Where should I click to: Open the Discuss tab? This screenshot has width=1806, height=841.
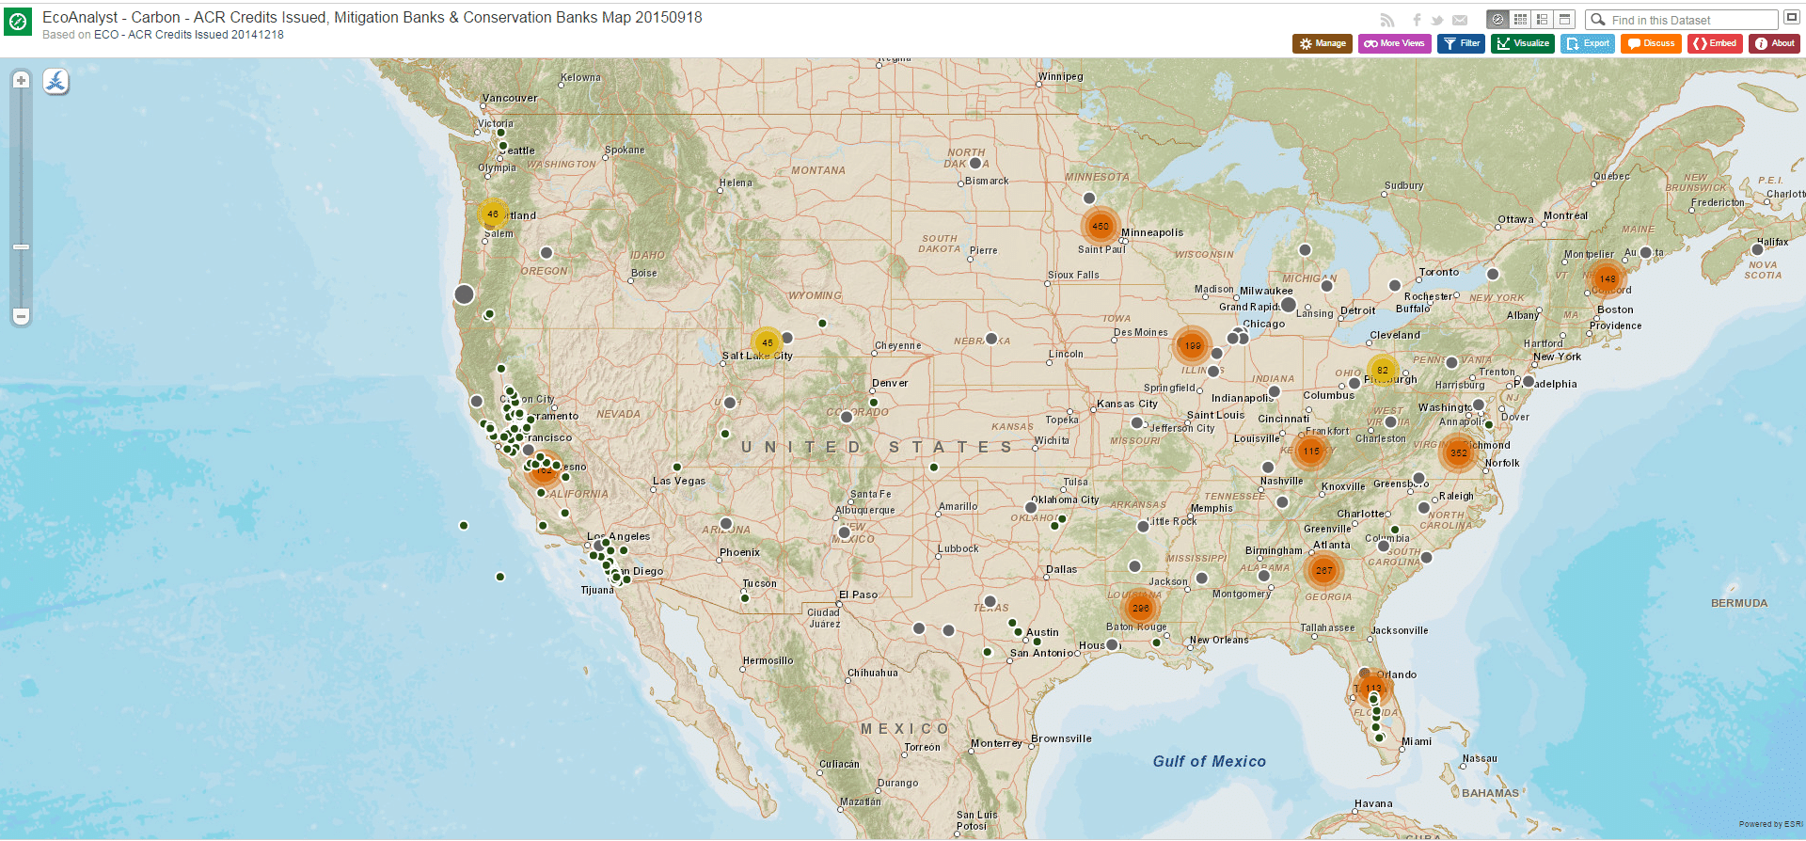(1651, 43)
